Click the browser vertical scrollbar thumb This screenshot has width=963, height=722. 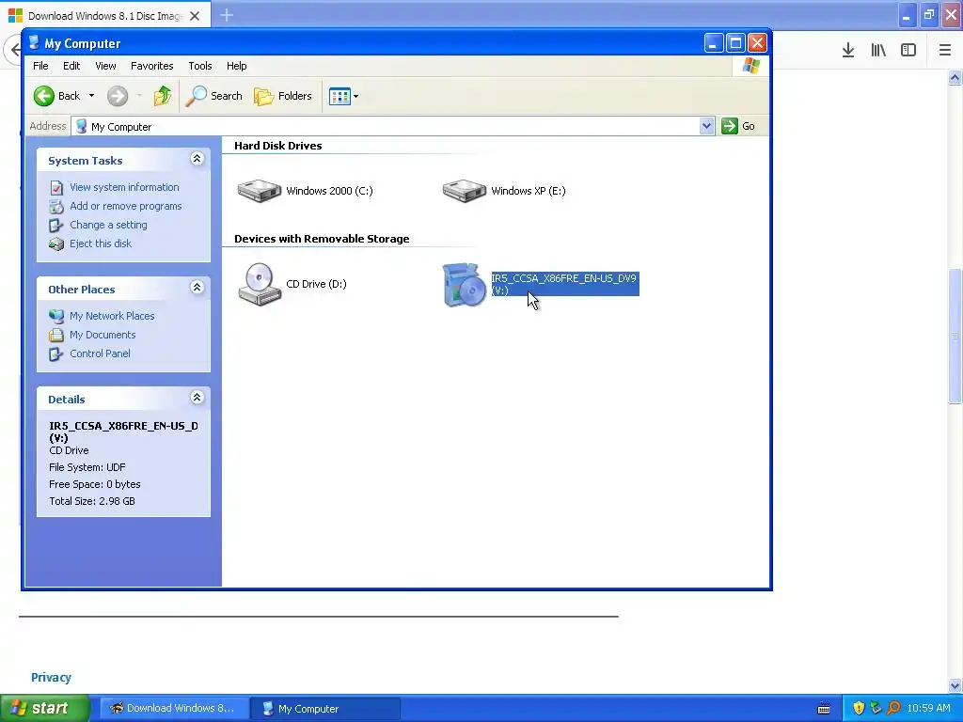[955, 337]
